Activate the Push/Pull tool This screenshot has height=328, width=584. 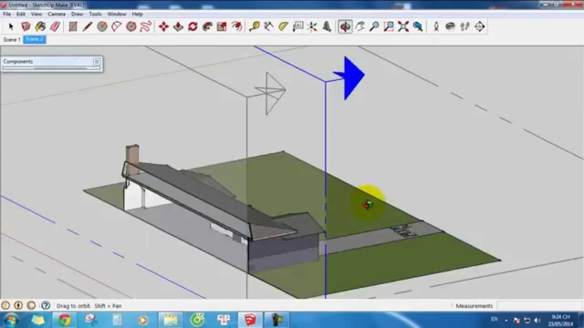coord(177,27)
